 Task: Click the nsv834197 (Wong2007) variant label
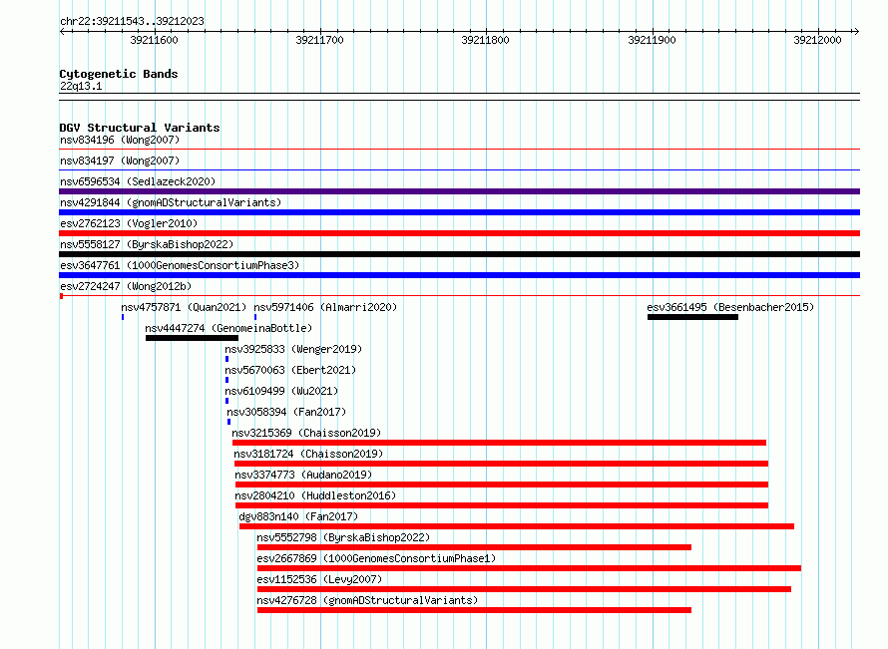pyautogui.click(x=120, y=161)
